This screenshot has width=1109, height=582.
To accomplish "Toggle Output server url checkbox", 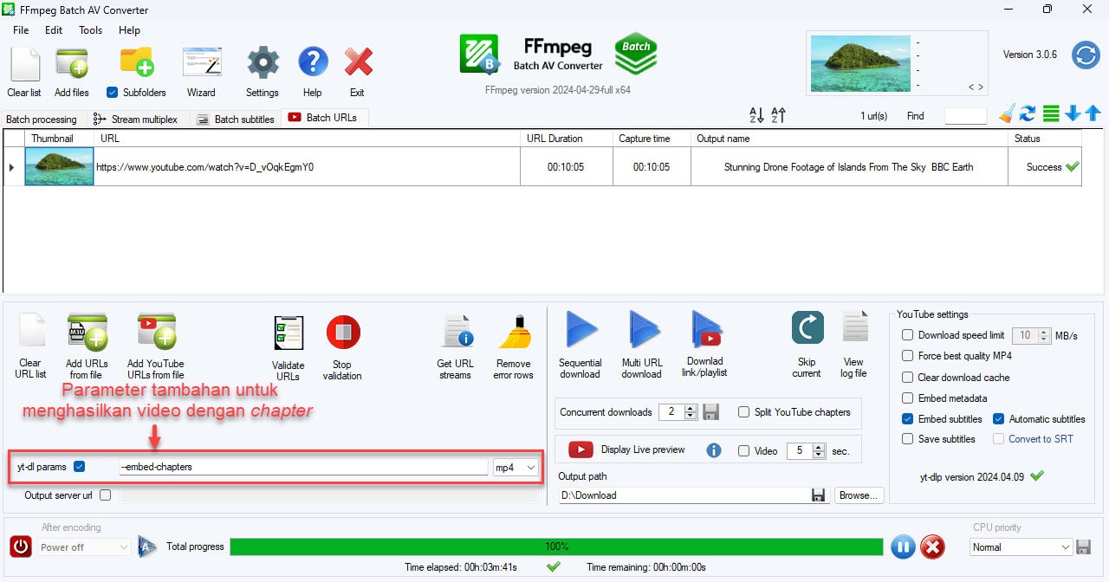I will (x=105, y=495).
